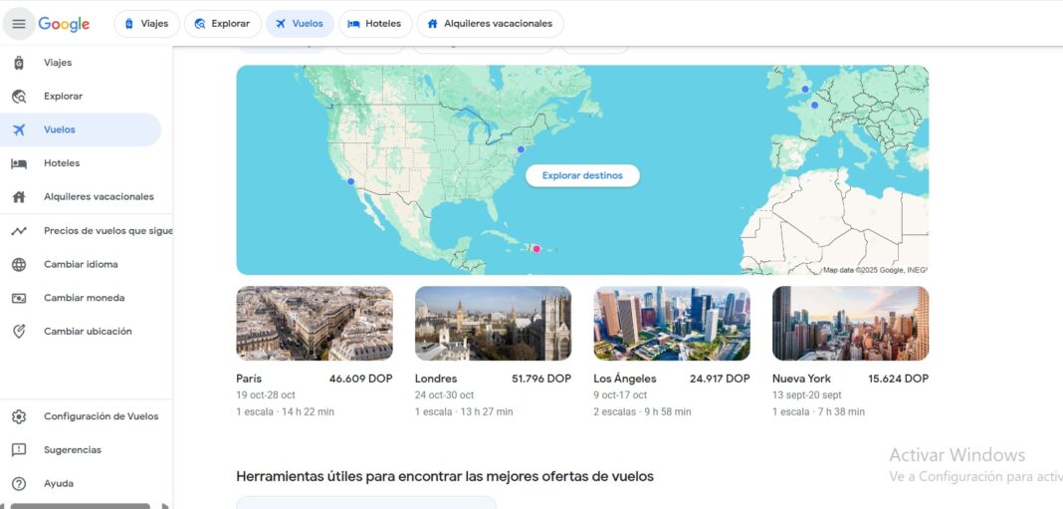The image size is (1063, 509).
Task: Click the Ayuda question mark icon
Action: point(19,484)
